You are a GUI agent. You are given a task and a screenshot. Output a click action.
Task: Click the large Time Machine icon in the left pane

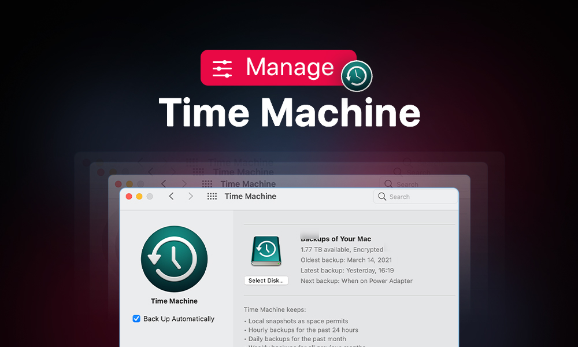[174, 259]
